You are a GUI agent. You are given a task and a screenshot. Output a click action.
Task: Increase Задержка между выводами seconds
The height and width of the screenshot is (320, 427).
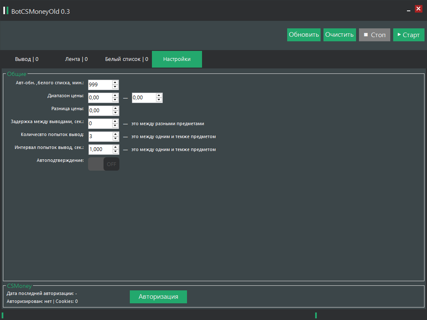(115, 121)
